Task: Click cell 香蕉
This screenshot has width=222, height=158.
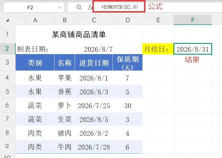Action: tap(65, 92)
